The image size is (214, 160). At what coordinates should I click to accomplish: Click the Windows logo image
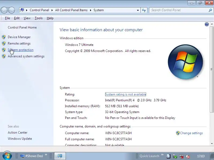tap(185, 62)
